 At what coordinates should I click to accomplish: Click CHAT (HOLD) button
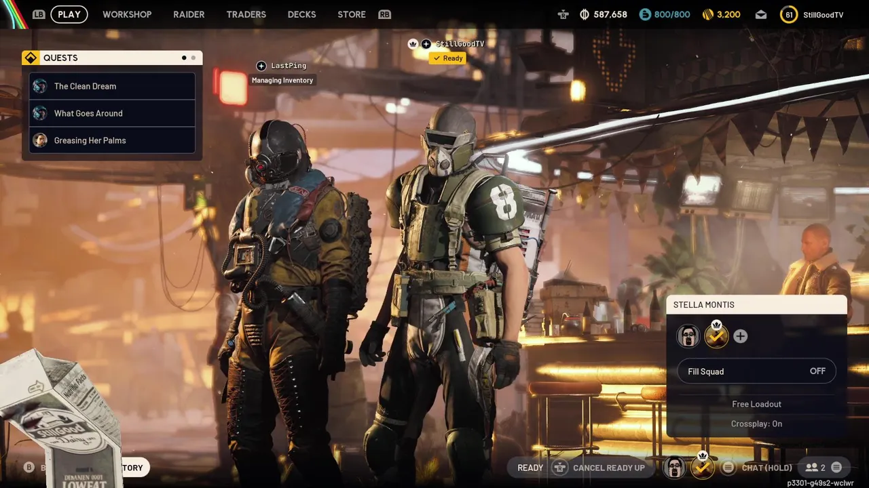click(767, 468)
